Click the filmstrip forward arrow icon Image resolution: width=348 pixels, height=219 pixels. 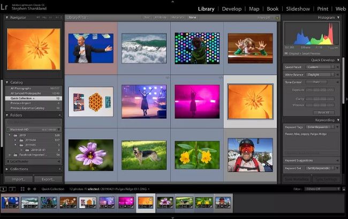(x=35, y=189)
